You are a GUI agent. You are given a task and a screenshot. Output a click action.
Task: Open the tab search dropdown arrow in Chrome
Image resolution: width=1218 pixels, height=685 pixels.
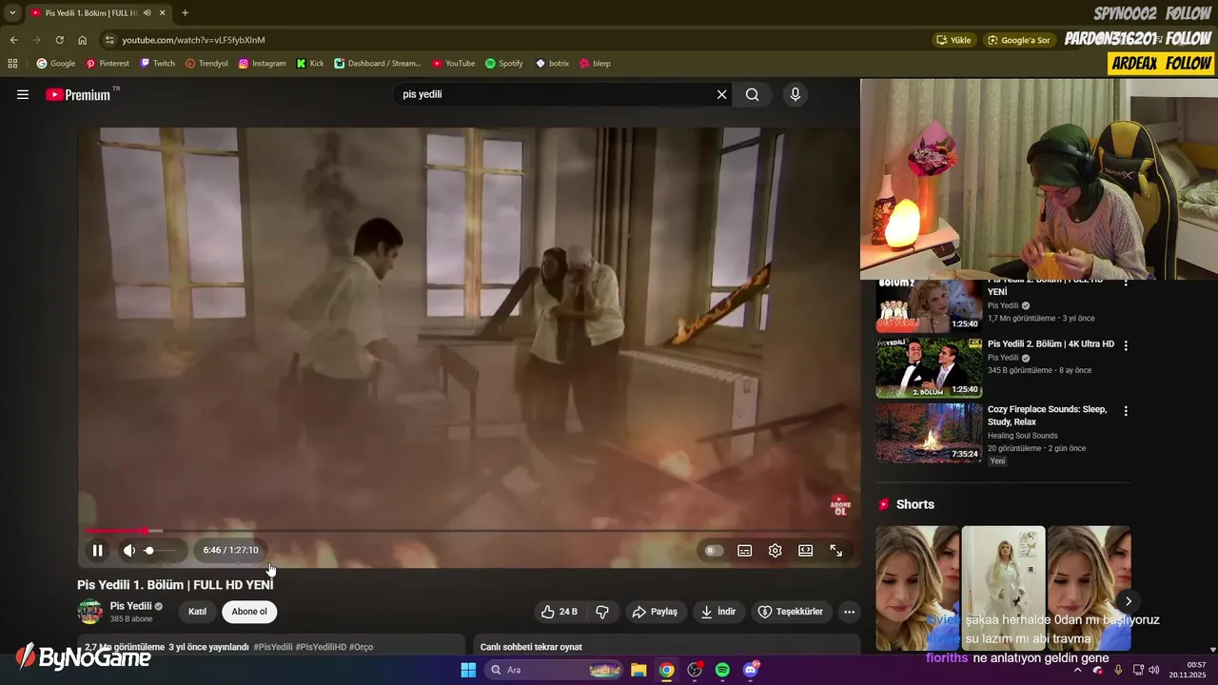coord(12,12)
